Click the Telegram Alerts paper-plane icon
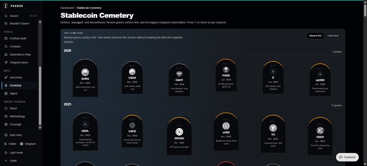Screen dimensions: 367x166 [6, 62]
